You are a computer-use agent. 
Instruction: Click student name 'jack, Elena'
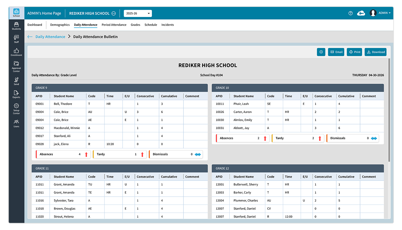coord(61,144)
